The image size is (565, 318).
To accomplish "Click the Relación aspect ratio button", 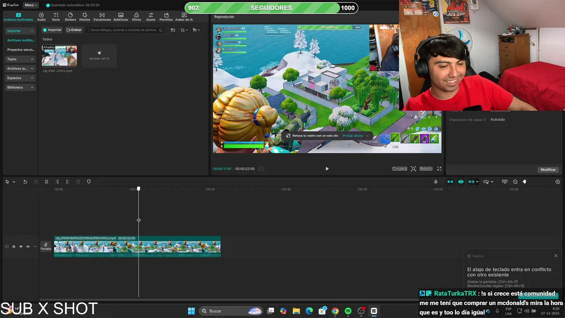I will (x=426, y=169).
